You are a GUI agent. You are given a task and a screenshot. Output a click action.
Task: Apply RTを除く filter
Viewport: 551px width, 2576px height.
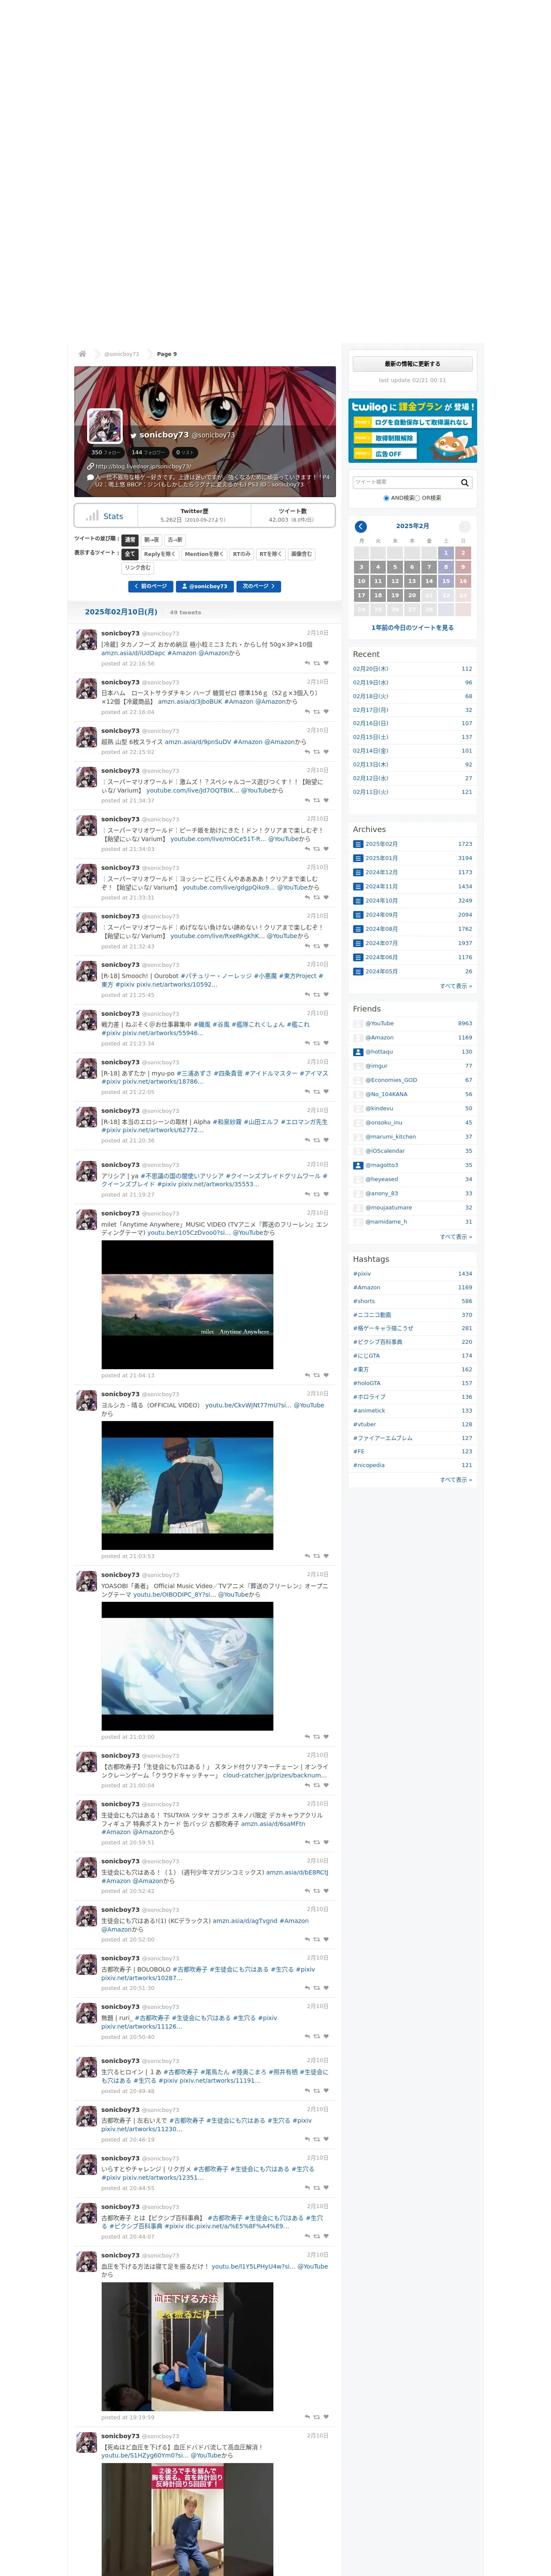pos(271,554)
